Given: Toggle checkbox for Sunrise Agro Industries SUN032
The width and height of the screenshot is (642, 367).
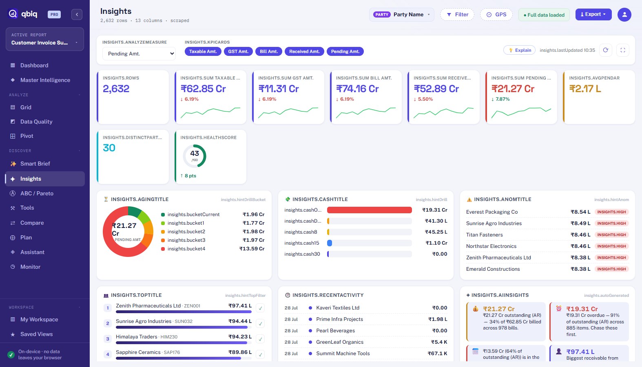Looking at the screenshot, I should [260, 323].
